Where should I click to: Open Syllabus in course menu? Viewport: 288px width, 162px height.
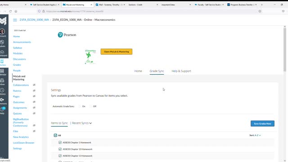pyautogui.click(x=18, y=48)
